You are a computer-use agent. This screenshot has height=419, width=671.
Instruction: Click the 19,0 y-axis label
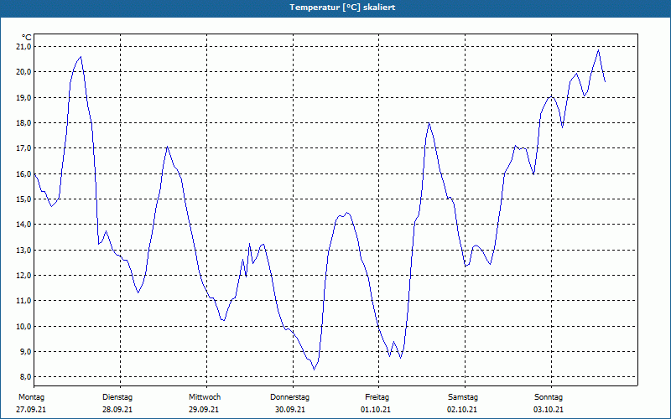click(23, 97)
